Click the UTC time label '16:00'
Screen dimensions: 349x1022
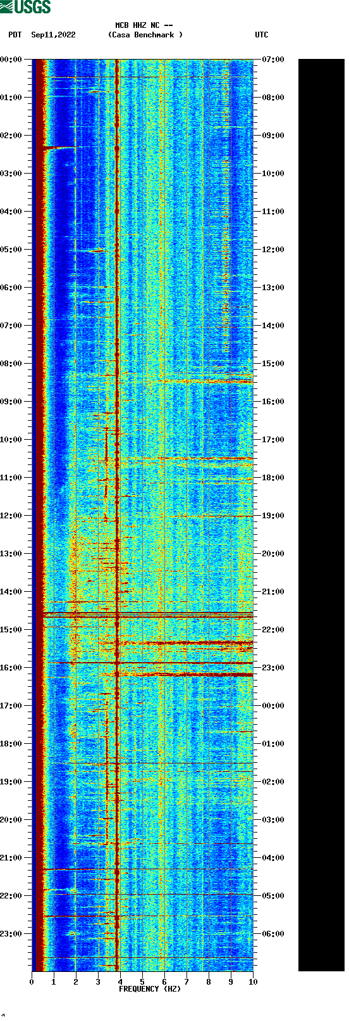pyautogui.click(x=273, y=402)
